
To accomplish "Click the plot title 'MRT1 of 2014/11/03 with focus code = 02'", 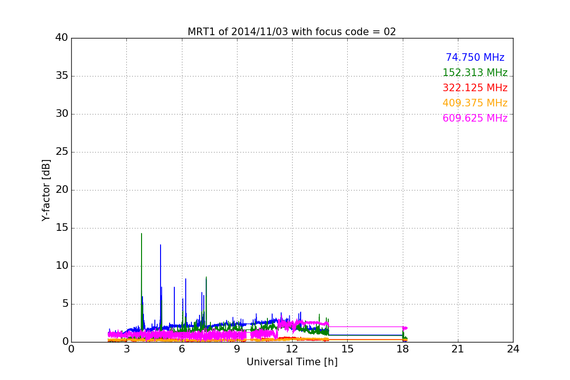I will (x=292, y=32).
